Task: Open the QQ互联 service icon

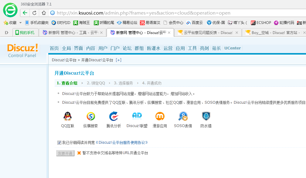Action: coord(67,117)
